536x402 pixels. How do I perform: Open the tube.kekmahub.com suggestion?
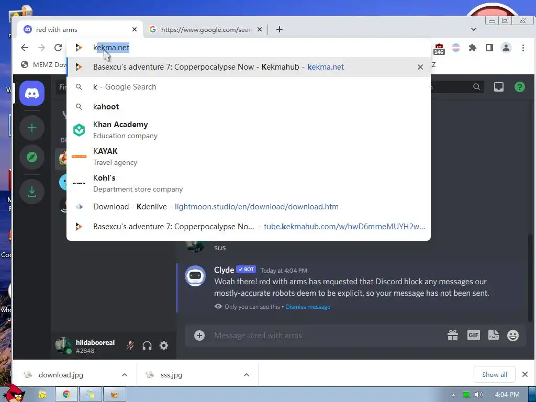click(249, 227)
